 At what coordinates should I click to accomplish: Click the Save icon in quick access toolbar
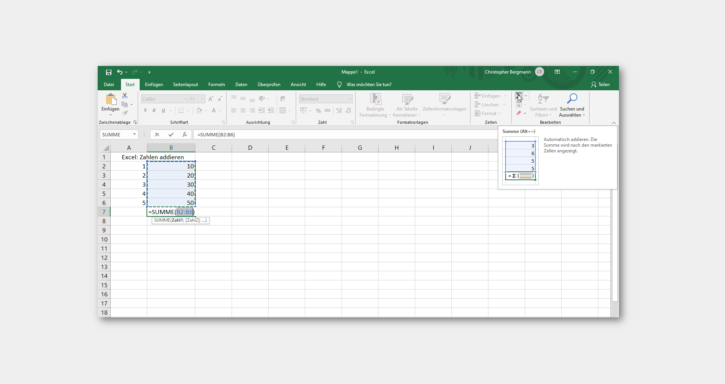109,72
